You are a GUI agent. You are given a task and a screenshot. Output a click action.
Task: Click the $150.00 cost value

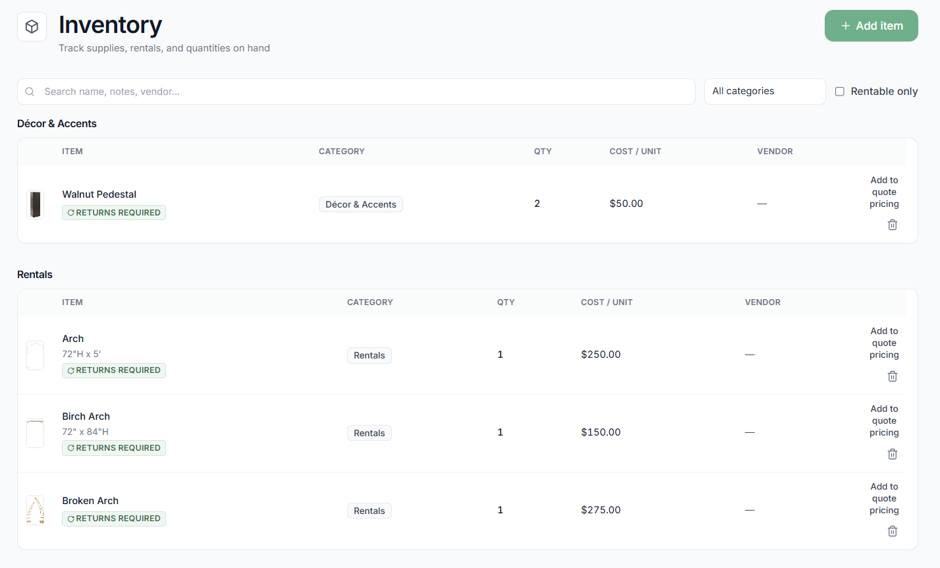click(601, 432)
